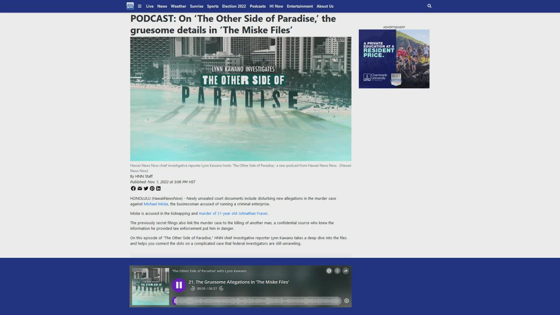
Task: Share article via email icon
Action: [x=140, y=189]
